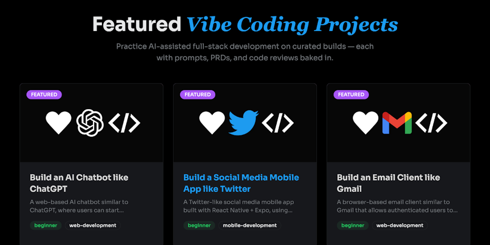Open "Build an AI Chatbot like ChatGPT" title
Viewport: 490px width, 245px height.
(x=79, y=183)
